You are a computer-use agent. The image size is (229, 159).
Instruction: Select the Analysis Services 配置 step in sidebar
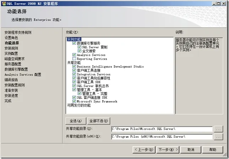point(23,75)
